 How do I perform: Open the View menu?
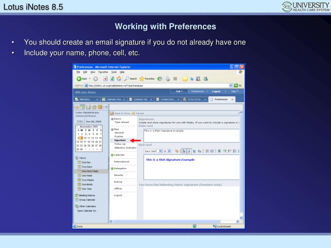click(93, 72)
